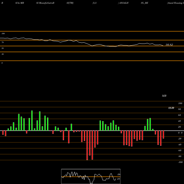Click the 80 label on the MR axis
The height and width of the screenshot is (184, 184).
(x=180, y=109)
